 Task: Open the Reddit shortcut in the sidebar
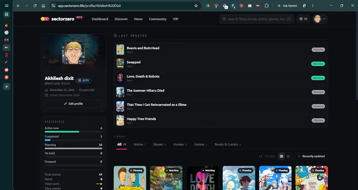pos(6,70)
